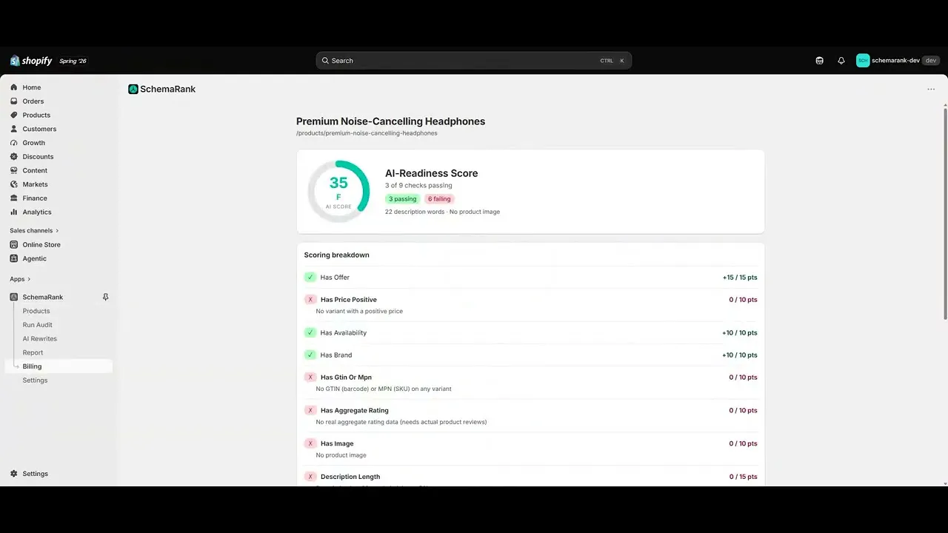Image resolution: width=948 pixels, height=533 pixels.
Task: Click the +15 / 15 pts score value
Action: (x=740, y=278)
